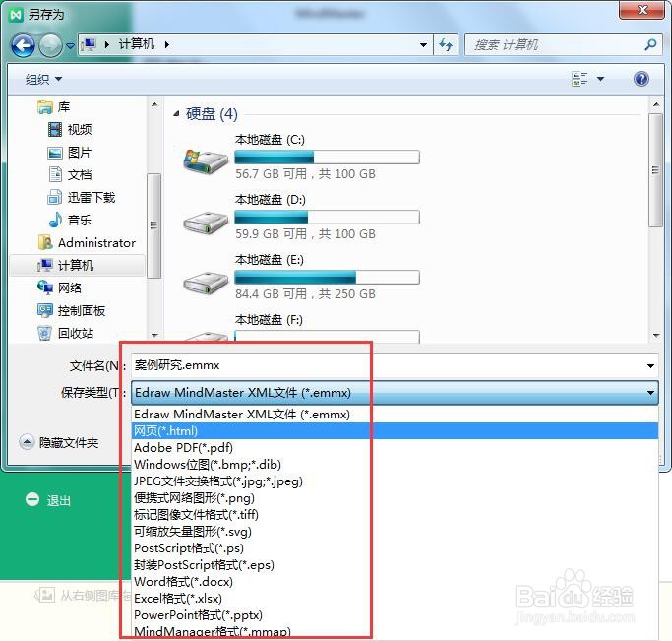Select 本地磁盘 (E:) drive icon
672x641 pixels.
coord(206,282)
